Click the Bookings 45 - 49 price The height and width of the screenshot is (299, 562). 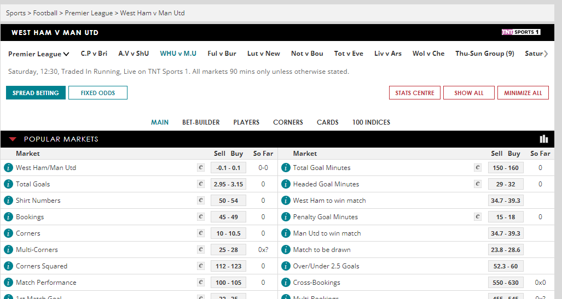[228, 217]
